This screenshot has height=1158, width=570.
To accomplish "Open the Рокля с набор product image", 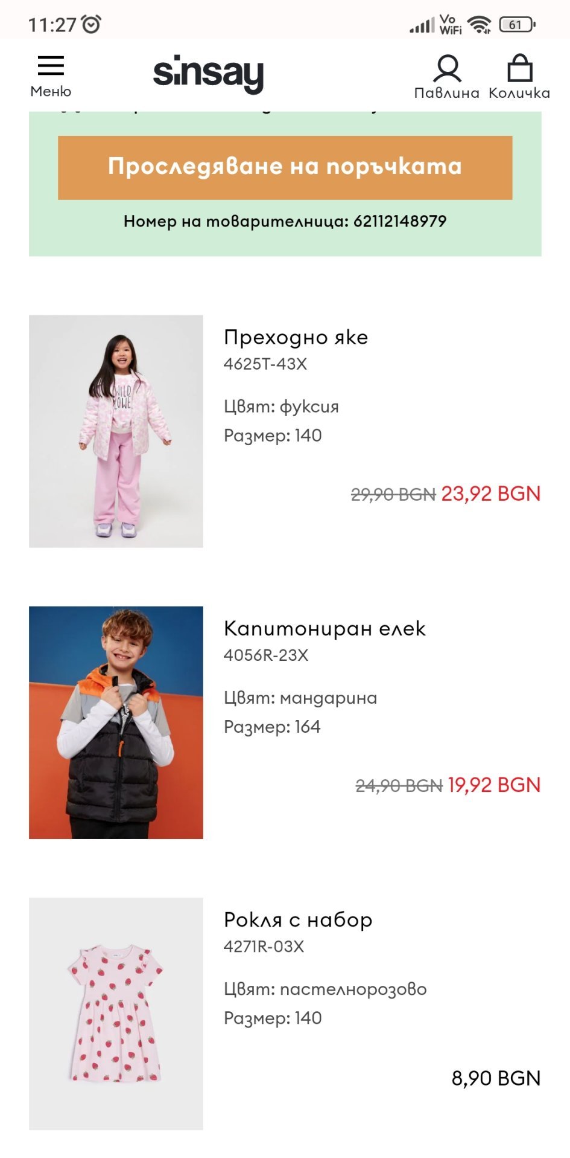I will point(116,1014).
